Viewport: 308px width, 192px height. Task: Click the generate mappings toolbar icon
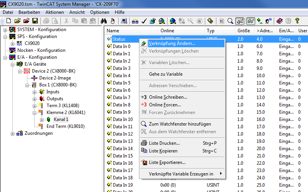click(135, 21)
